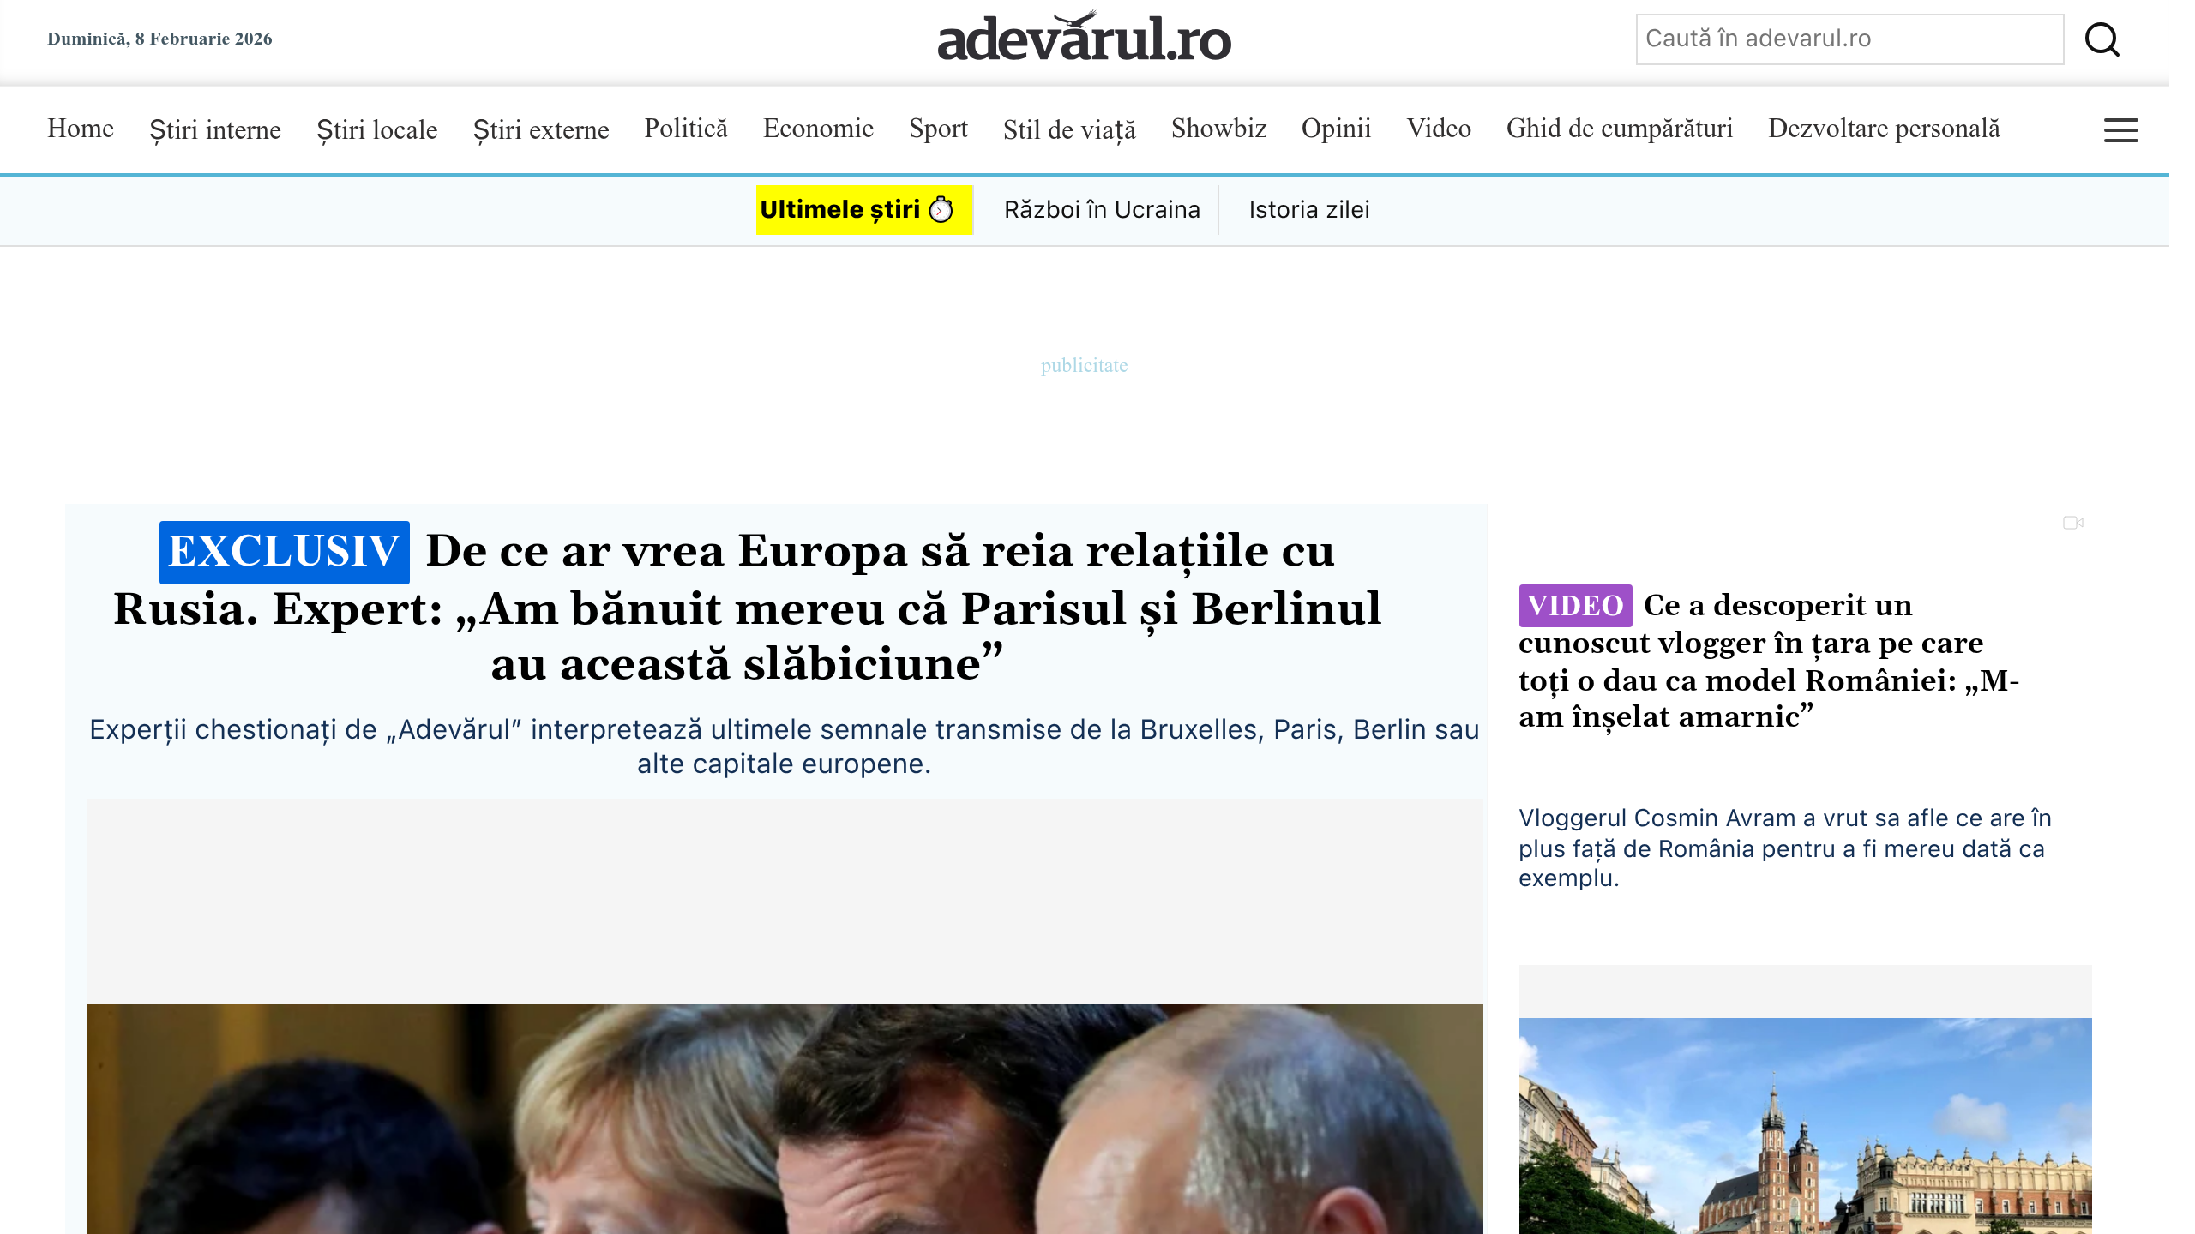Switch to the Home menu item
Image resolution: width=2195 pixels, height=1234 pixels.
coord(81,129)
